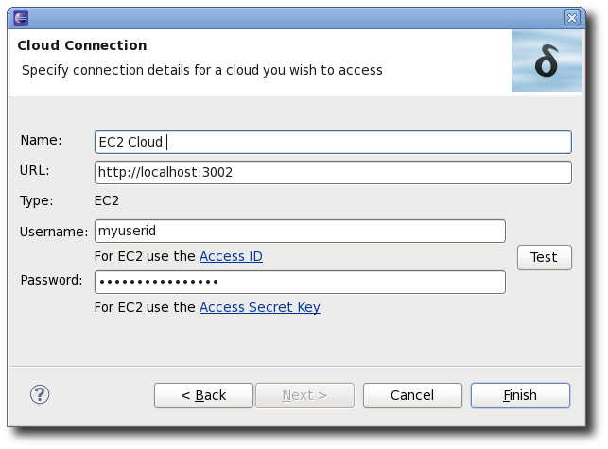Click inside the masked Password field
Image resolution: width=608 pixels, height=449 pixels.
tap(300, 282)
